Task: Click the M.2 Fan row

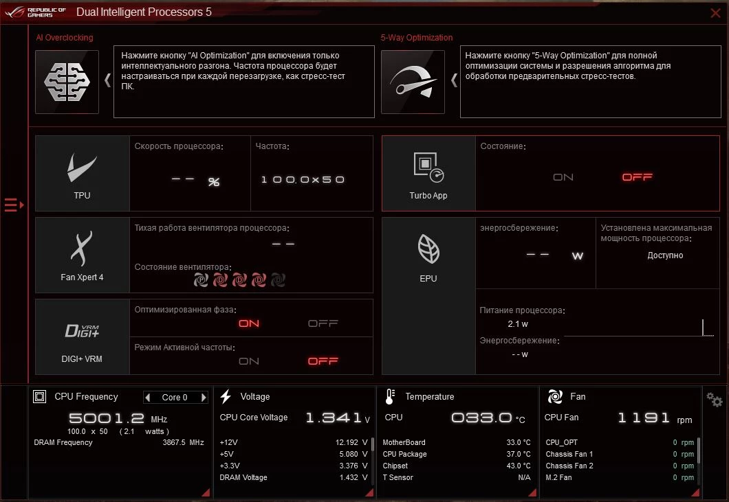Action: click(x=620, y=477)
